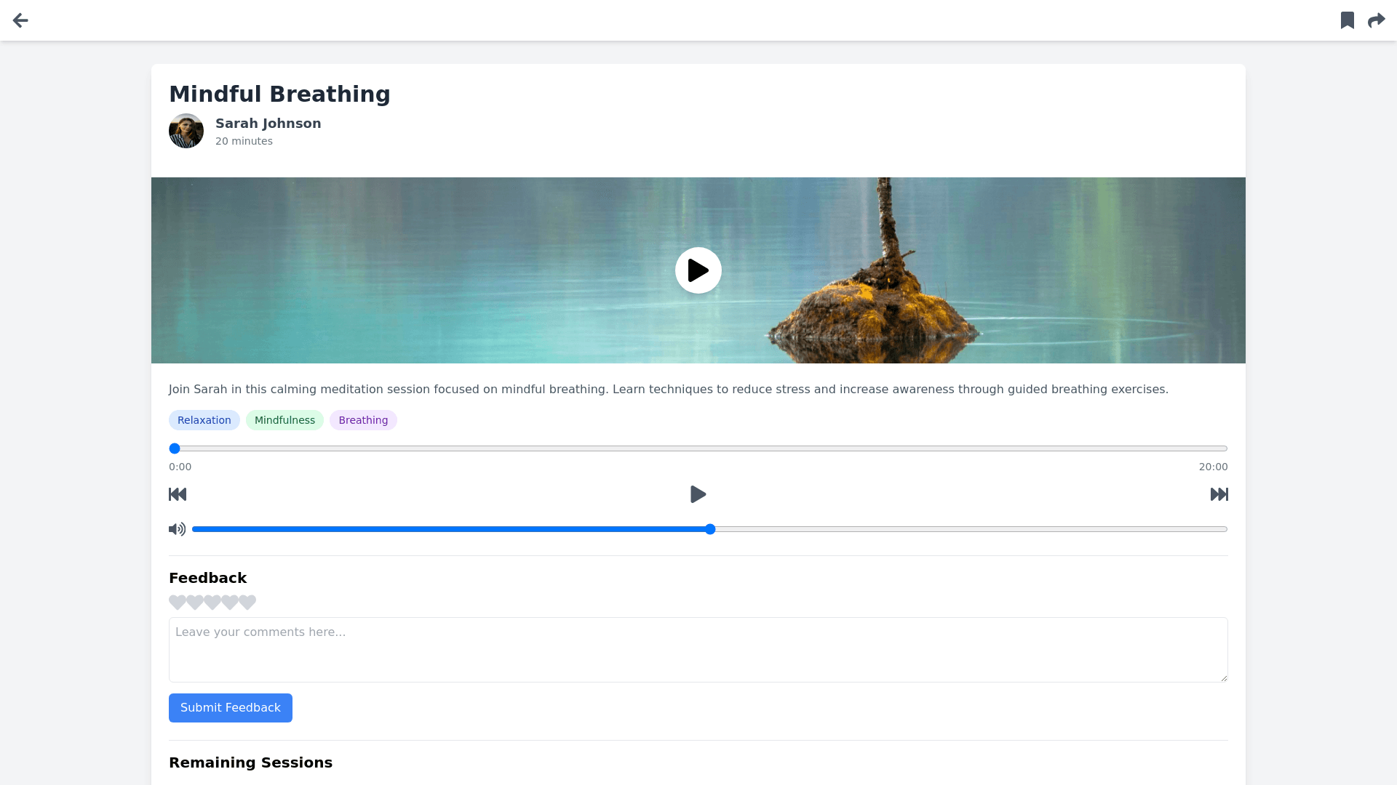Click the Relaxation tag
This screenshot has width=1397, height=785.
pos(204,420)
